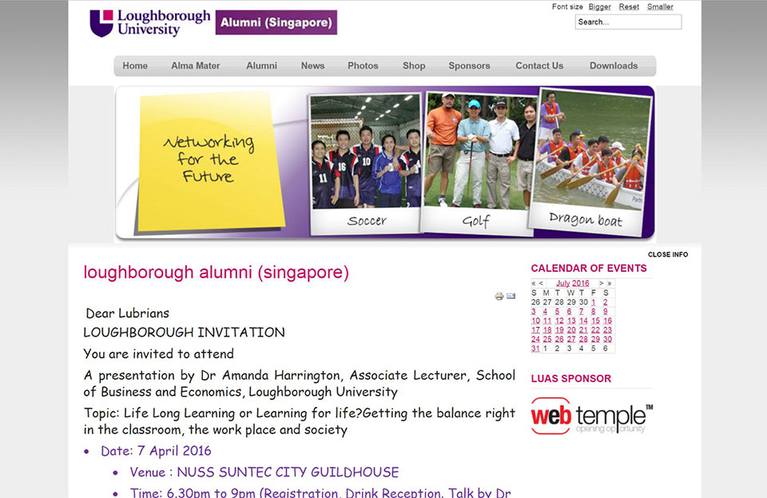Click the Bigger font size link
The width and height of the screenshot is (767, 498).
600,7
